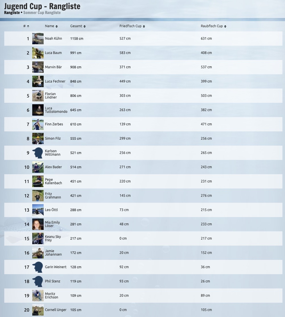Click the Jugend Cup - Rangliste heading
The image size is (285, 317).
click(x=42, y=6)
